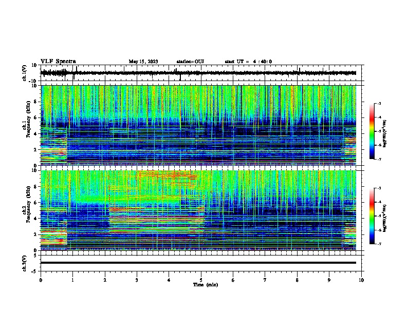Viewport: 407px width, 314px height.
Task: Click the ch.1 spectrogram color bar
Action: [x=372, y=131]
